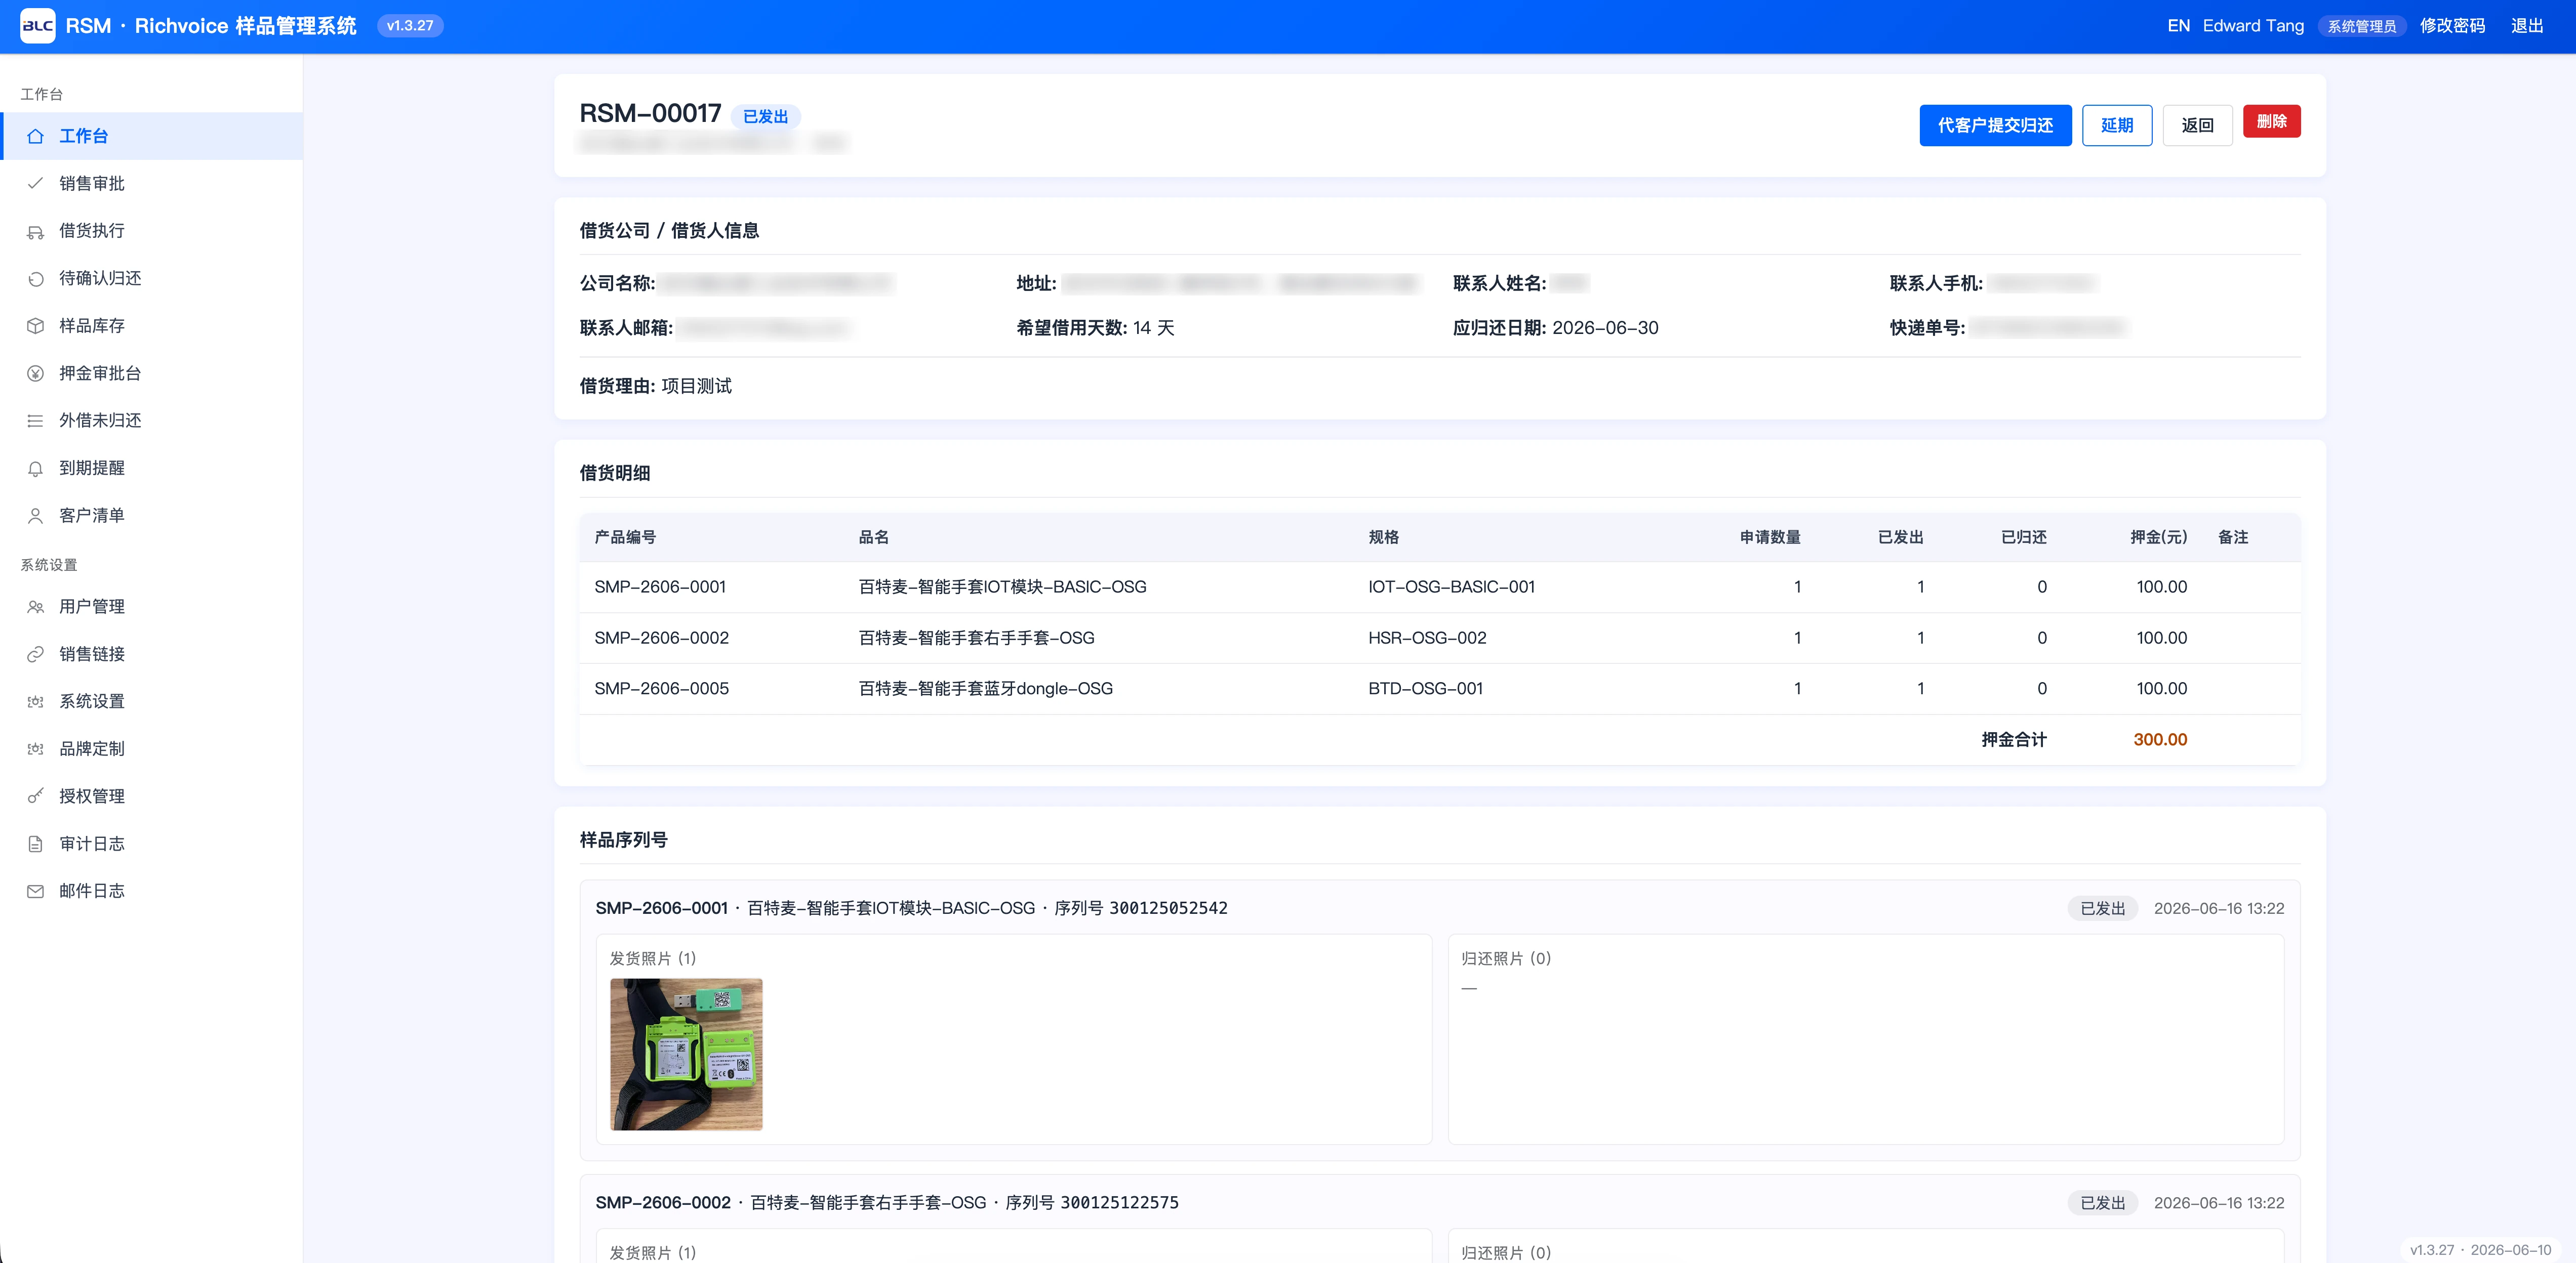This screenshot has width=2576, height=1263.
Task: Click the truck icon beside 借货执行
Action: point(35,232)
